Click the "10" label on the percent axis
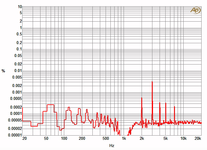 20,7
